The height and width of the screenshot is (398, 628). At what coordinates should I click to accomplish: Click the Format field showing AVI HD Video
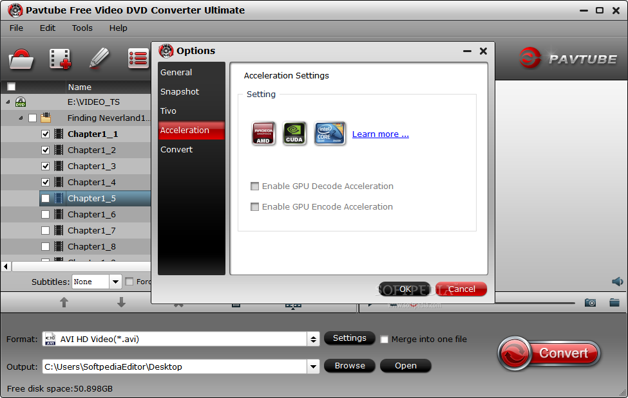point(175,339)
